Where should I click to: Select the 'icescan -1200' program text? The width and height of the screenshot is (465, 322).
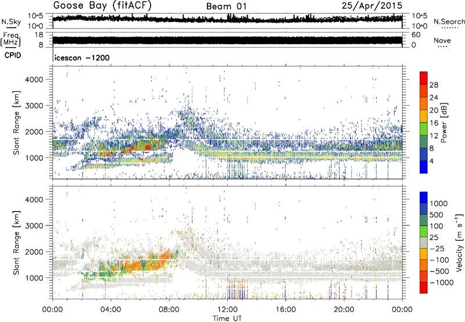82,58
